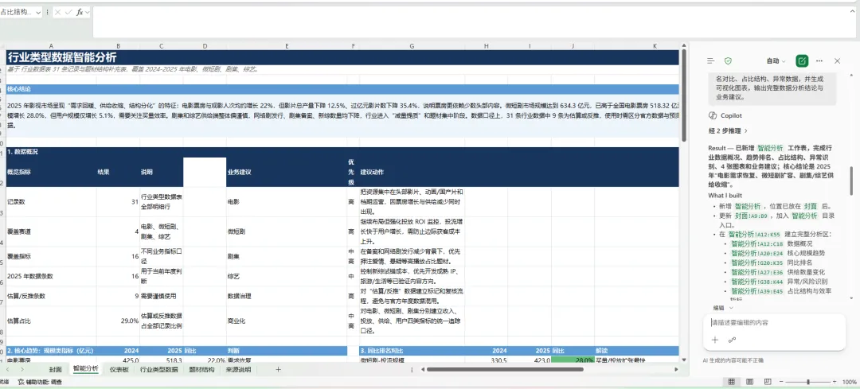
Task: Click the 智能分析!G20:K35 reference link
Action: [757, 263]
